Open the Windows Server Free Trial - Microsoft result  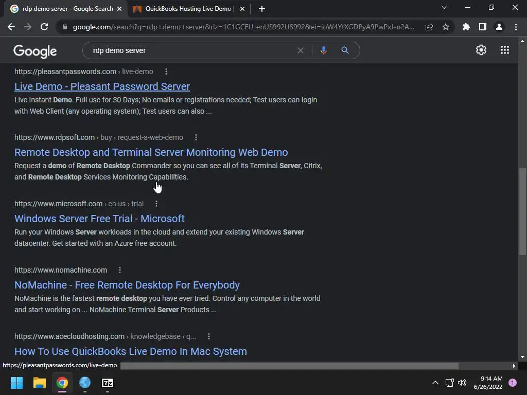tap(99, 219)
